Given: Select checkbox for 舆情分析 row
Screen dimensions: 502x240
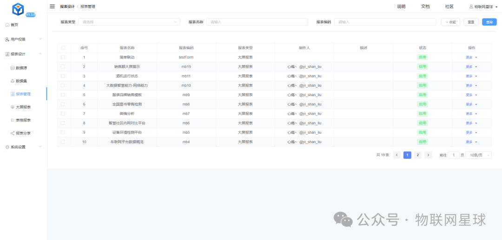Looking at the screenshot, I should 63,114.
